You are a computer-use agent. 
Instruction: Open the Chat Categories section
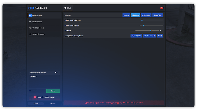pos(45,28)
